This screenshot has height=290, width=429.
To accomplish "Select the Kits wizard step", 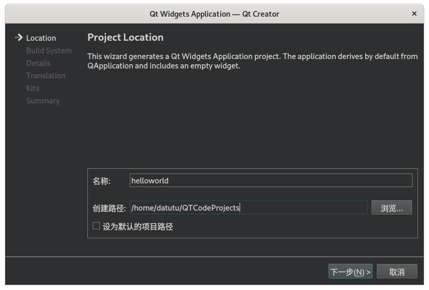I will point(33,88).
